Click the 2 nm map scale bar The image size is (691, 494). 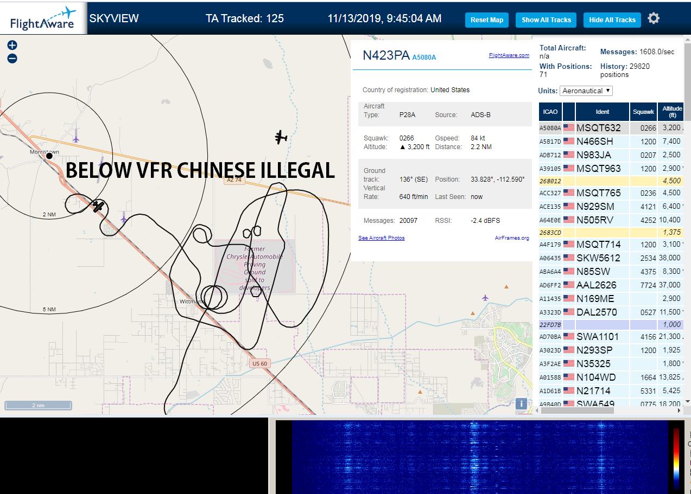[39, 405]
